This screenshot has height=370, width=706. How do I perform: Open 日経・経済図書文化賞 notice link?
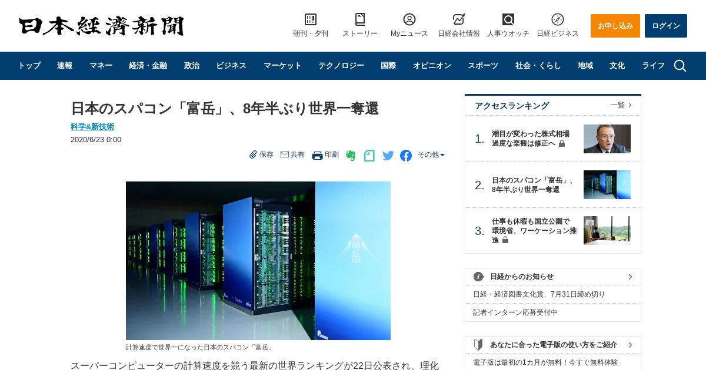tap(539, 294)
